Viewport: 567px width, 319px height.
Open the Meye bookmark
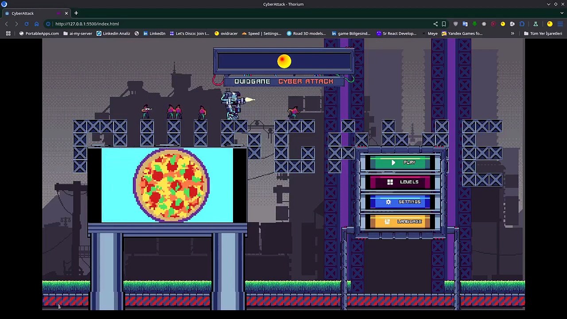click(x=429, y=33)
